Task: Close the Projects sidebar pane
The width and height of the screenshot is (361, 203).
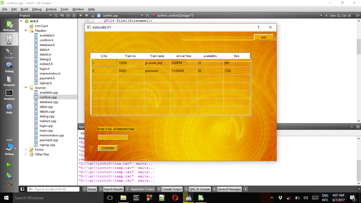Action: tap(74, 16)
